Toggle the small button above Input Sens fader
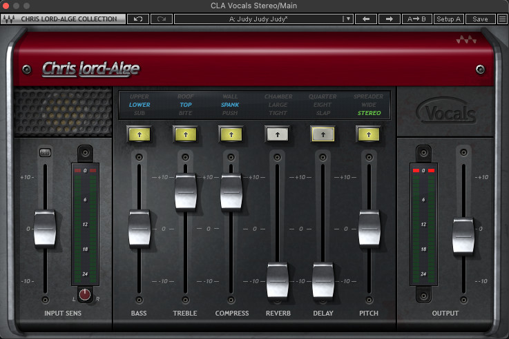Image resolution: width=509 pixels, height=339 pixels. tap(45, 152)
